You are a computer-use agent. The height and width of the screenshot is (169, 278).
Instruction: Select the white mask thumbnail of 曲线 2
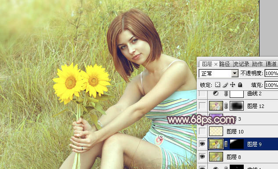pyautogui.click(x=237, y=94)
